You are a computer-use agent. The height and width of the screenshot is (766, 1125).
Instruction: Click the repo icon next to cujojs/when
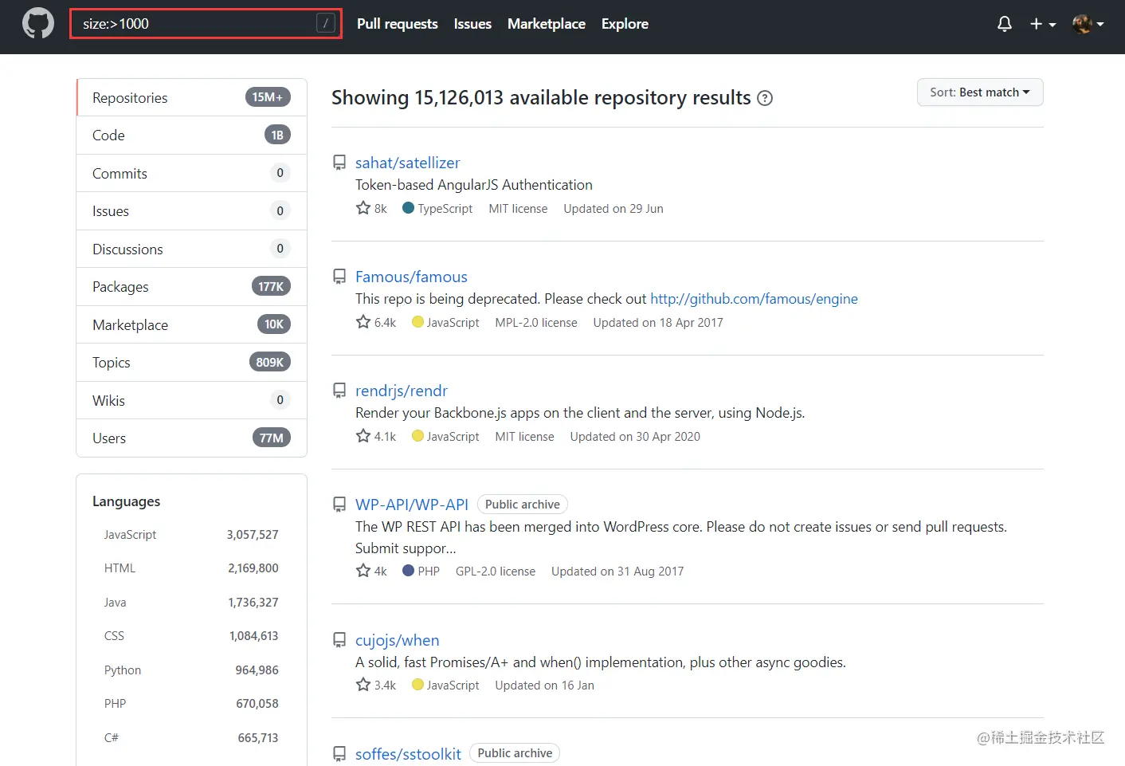click(x=339, y=640)
